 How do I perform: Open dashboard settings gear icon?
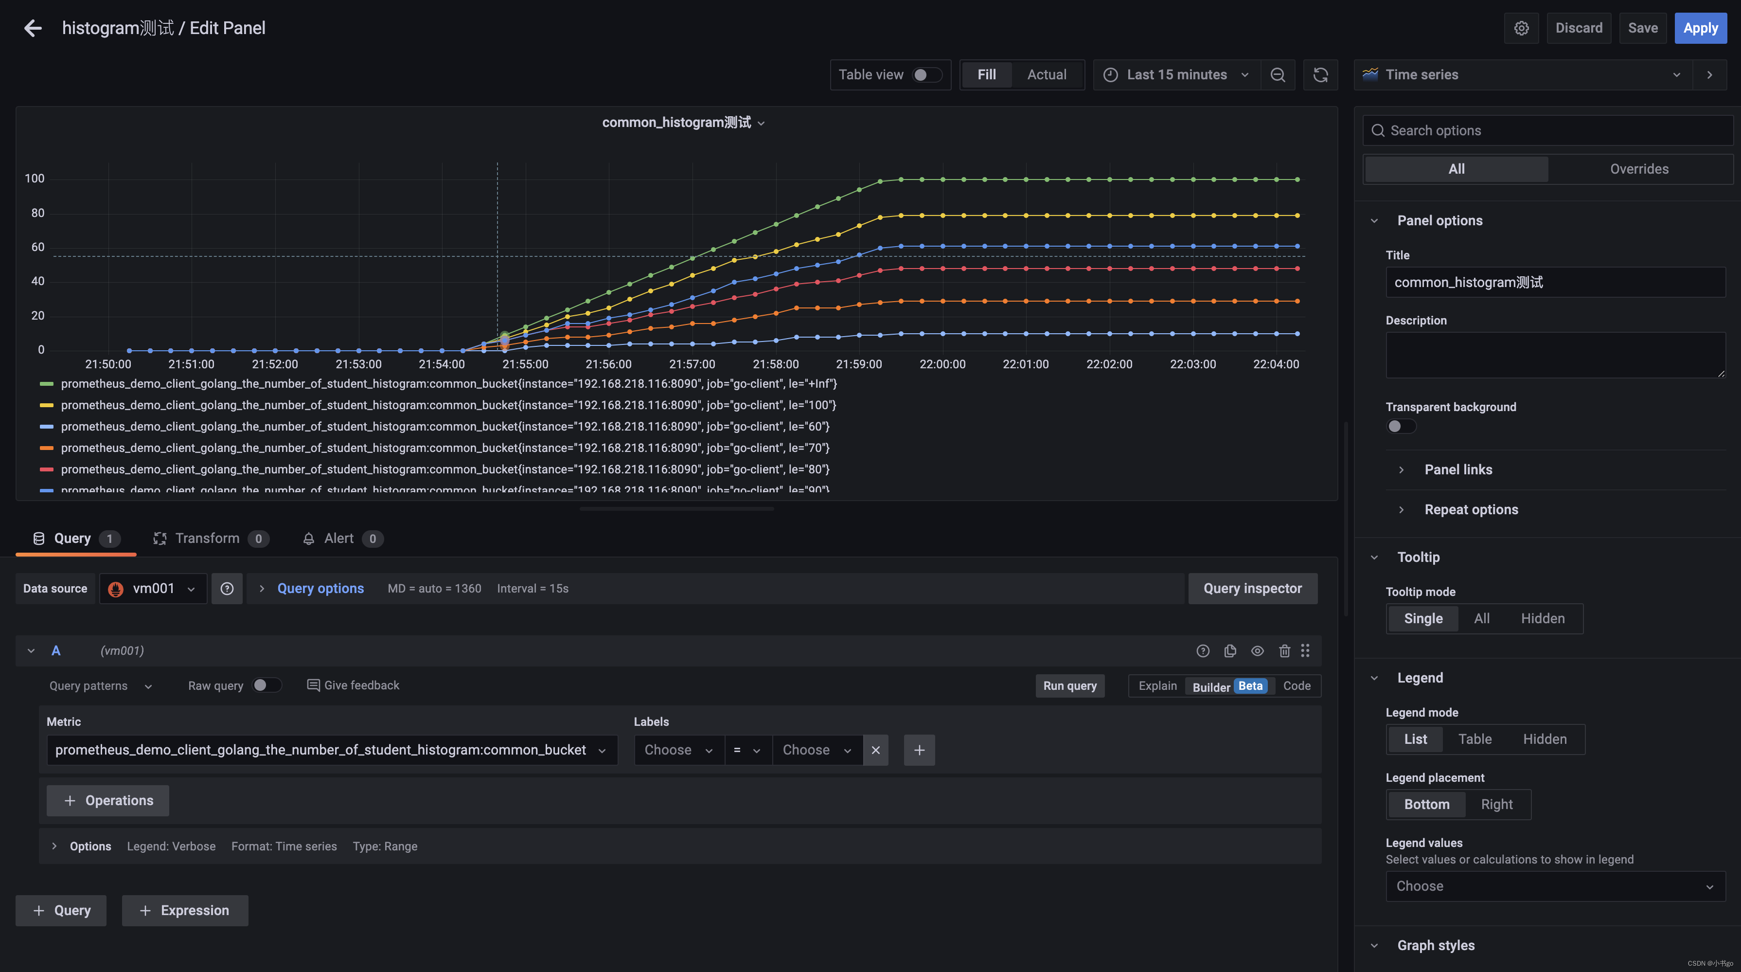[x=1521, y=28]
